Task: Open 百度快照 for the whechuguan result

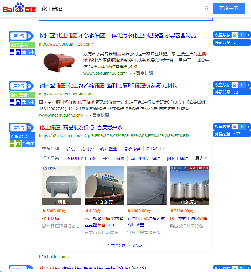Action: 101,115
